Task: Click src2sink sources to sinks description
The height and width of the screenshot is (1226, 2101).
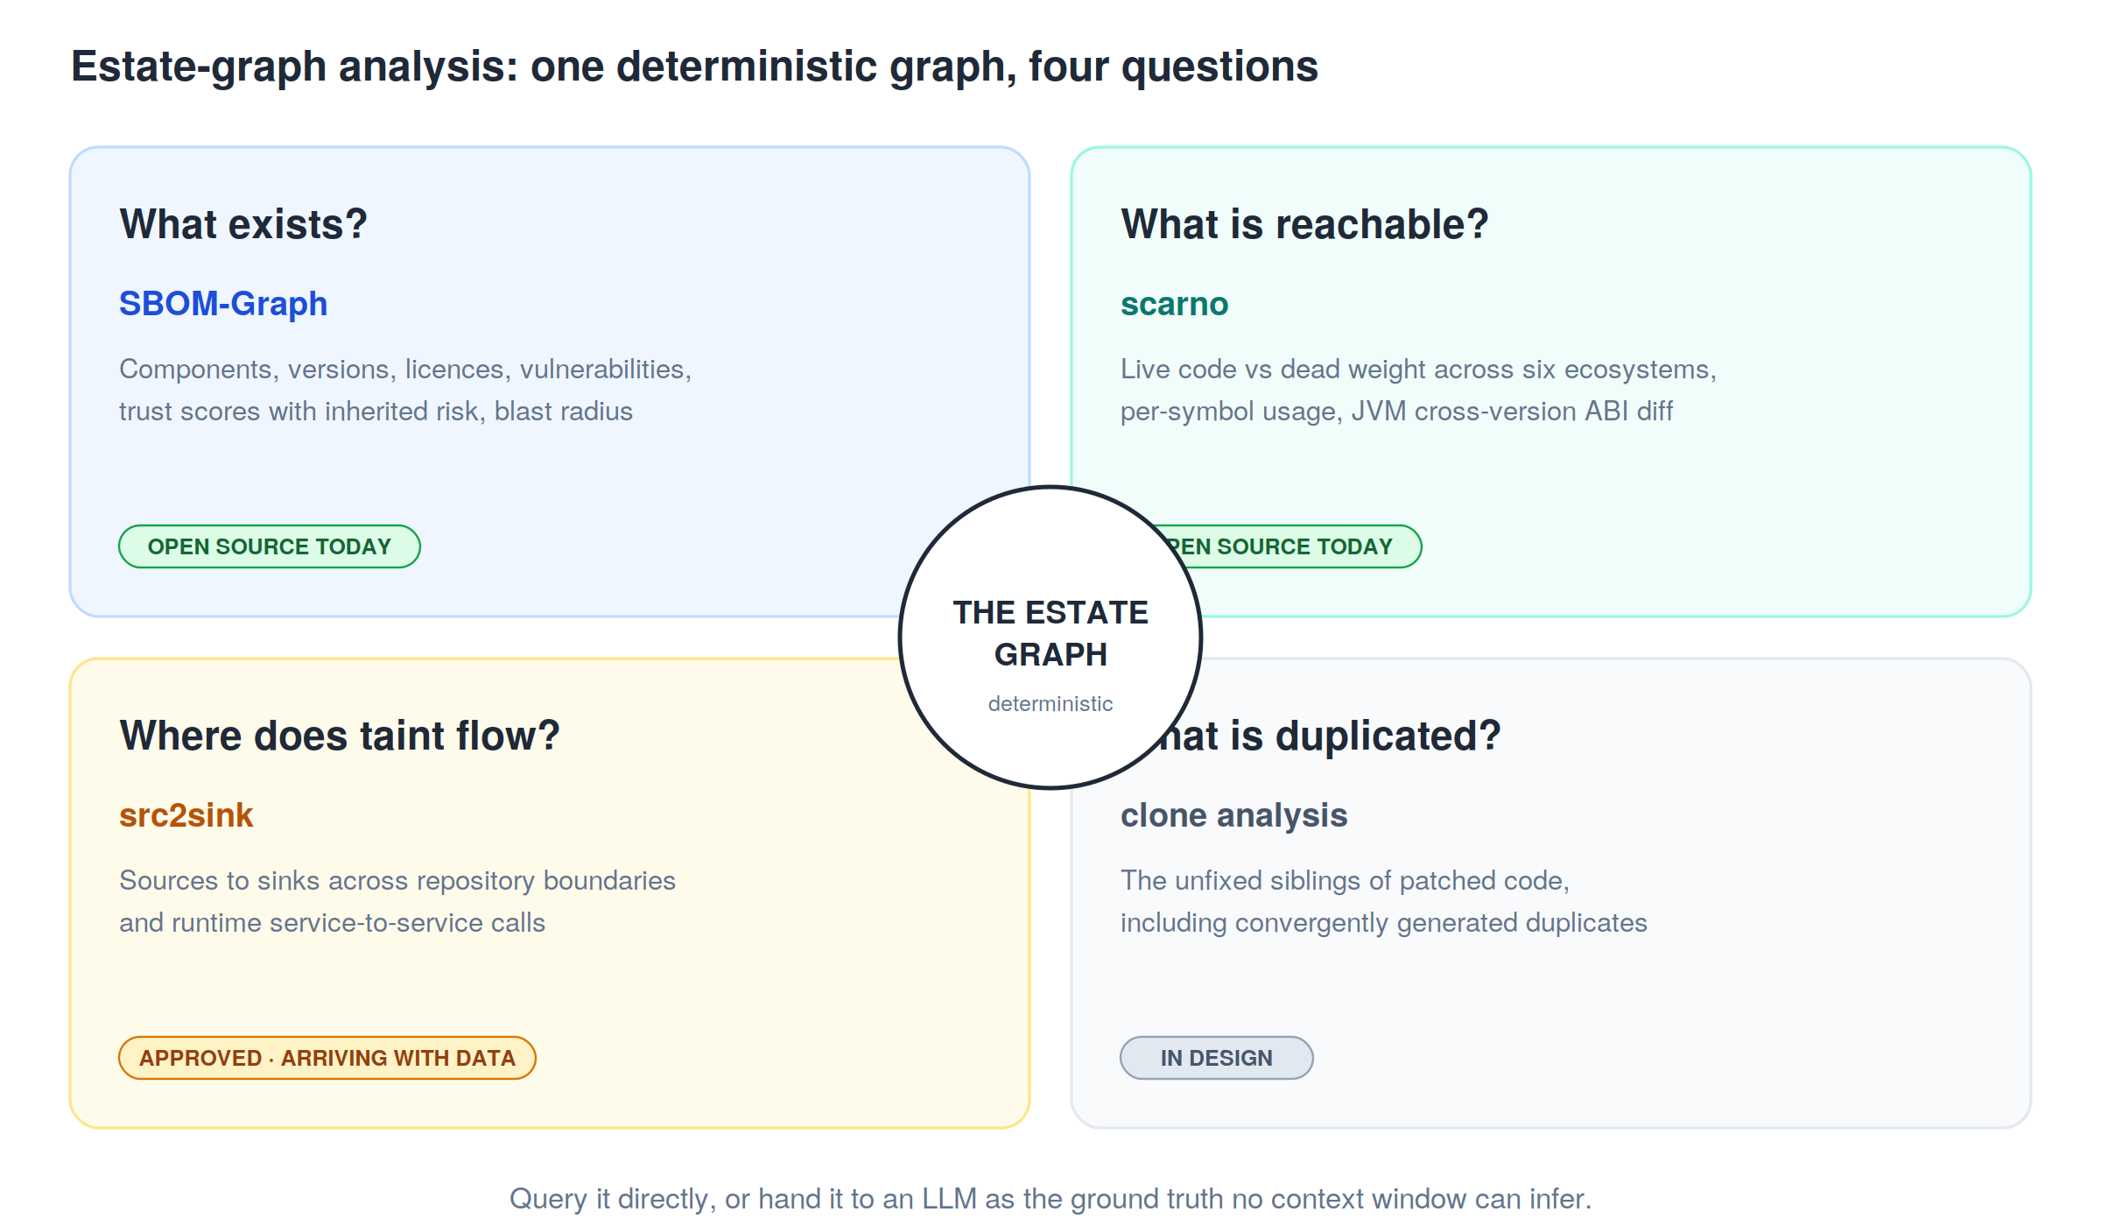Action: click(397, 901)
